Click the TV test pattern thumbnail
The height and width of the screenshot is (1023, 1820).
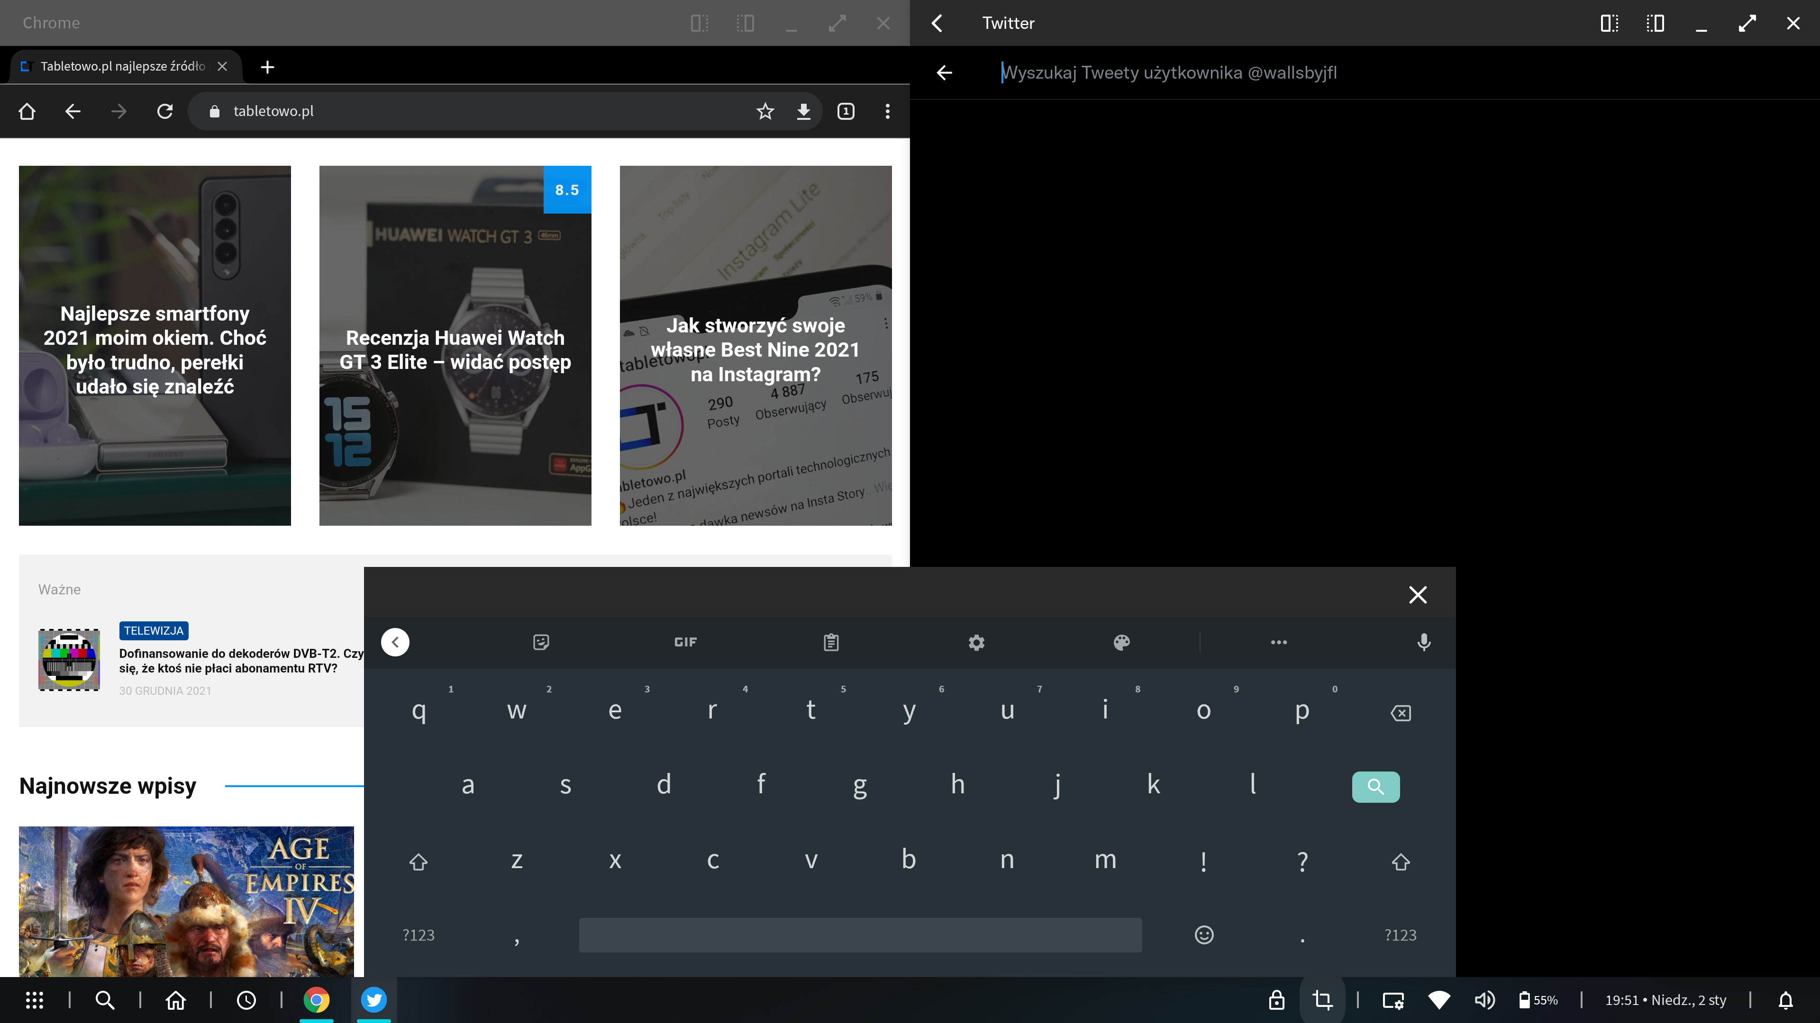point(69,659)
